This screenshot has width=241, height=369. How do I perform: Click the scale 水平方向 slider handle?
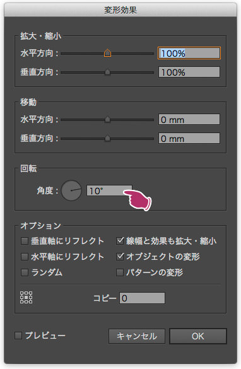coord(107,53)
